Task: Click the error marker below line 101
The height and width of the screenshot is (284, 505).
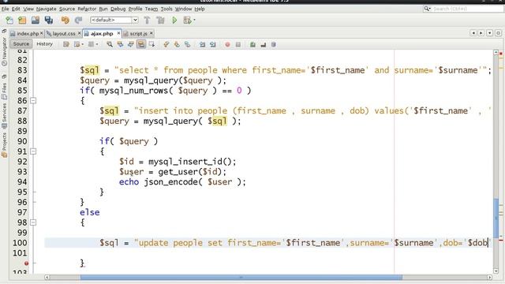Action: point(26,263)
